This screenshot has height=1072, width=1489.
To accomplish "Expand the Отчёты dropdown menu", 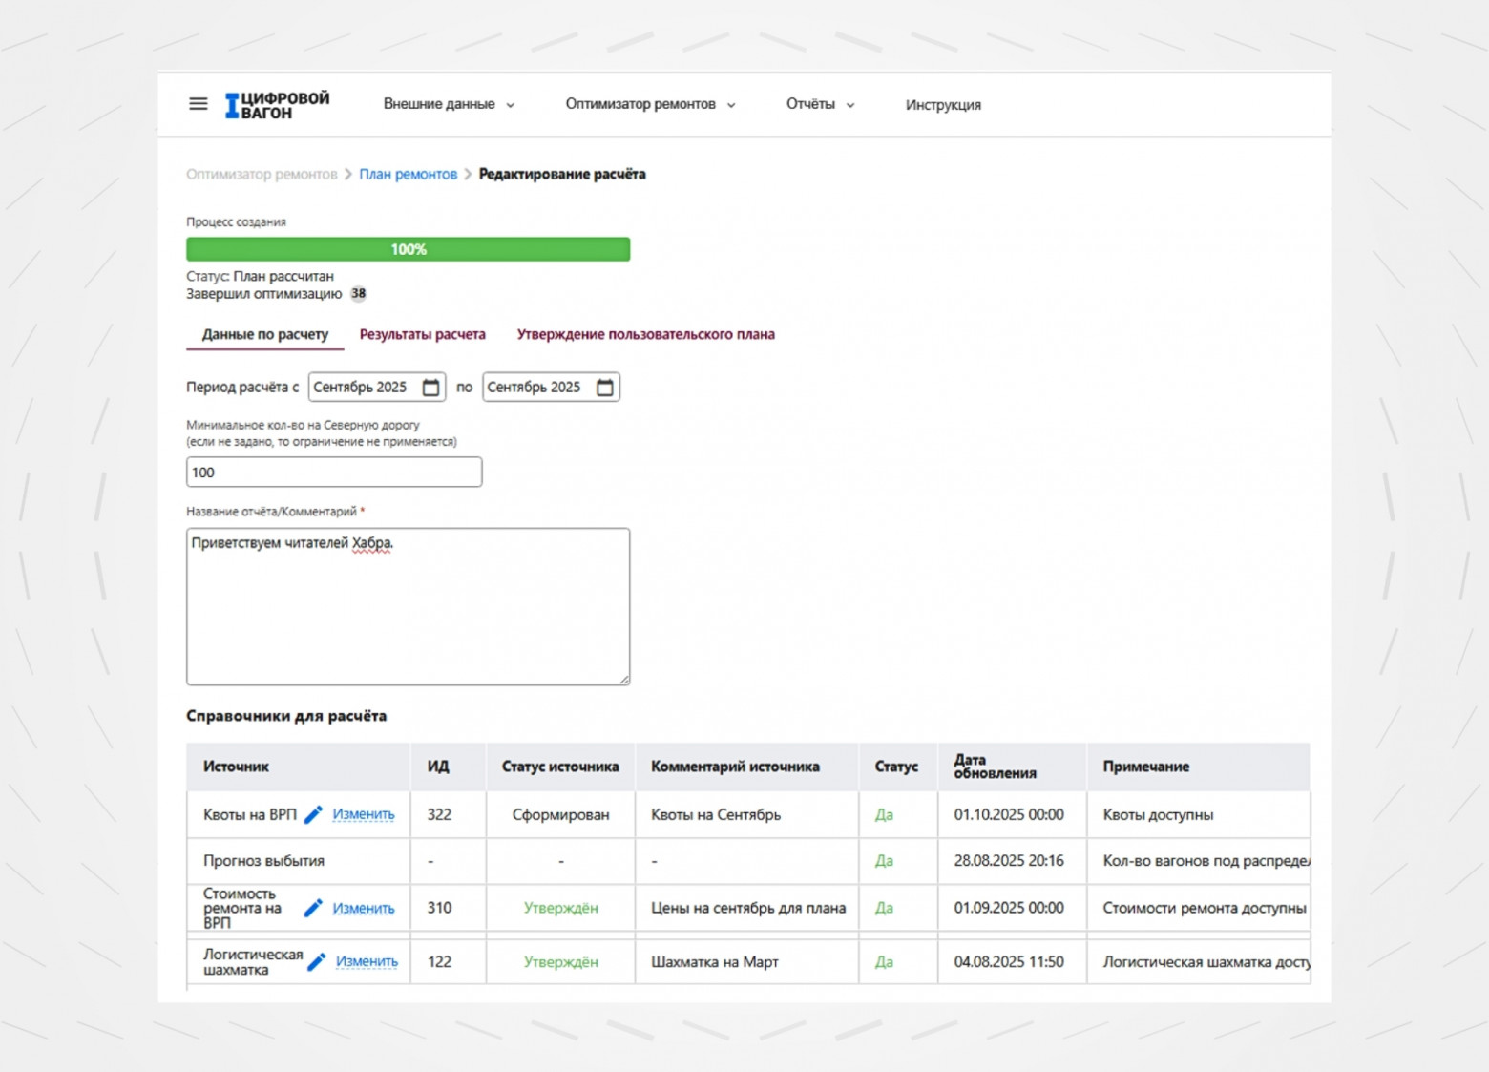I will pos(820,105).
